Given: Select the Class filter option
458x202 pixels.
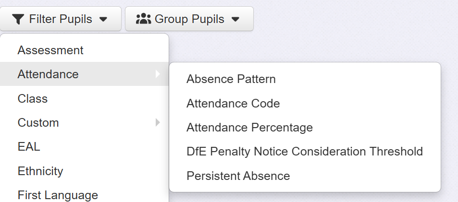Looking at the screenshot, I should coord(33,98).
